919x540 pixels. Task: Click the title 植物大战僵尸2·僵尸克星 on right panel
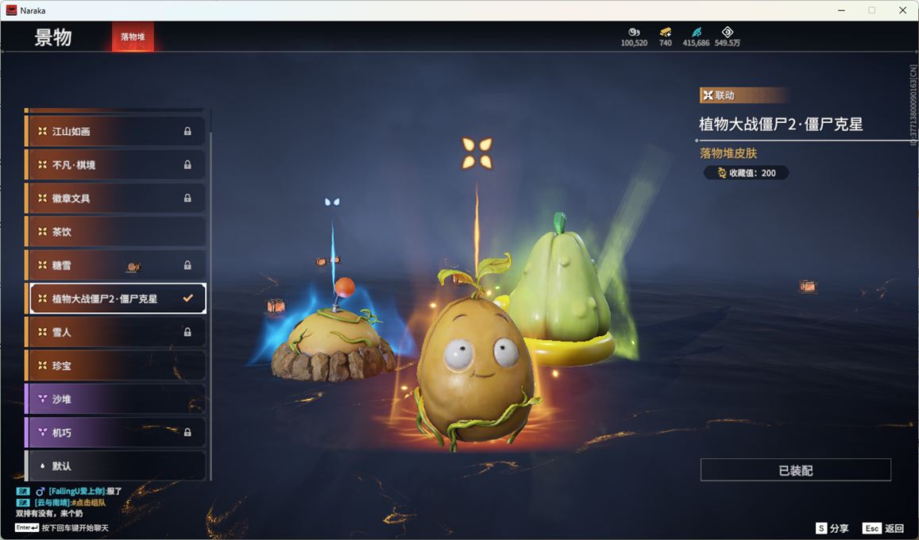pos(781,124)
